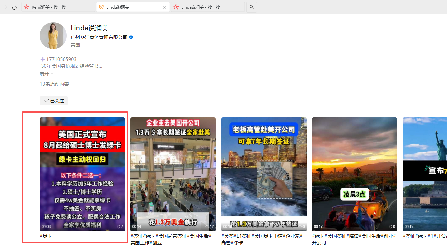Click the #绿卡 caption under the first video

tap(46, 236)
